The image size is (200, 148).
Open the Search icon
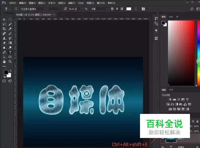(192, 9)
